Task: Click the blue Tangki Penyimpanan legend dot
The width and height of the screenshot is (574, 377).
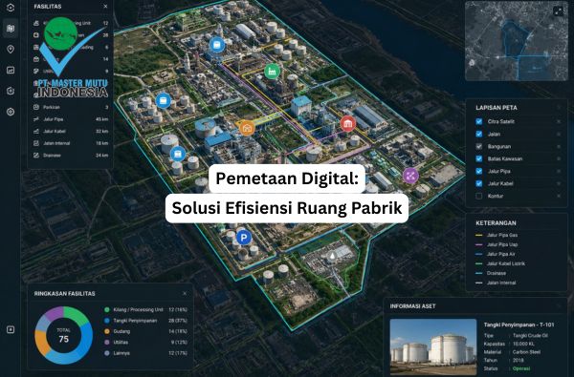Action: coord(107,321)
